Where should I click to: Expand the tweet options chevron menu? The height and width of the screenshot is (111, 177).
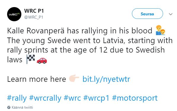[x=170, y=14]
